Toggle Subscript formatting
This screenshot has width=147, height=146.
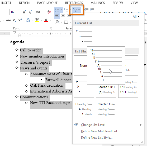click(x=14, y=20)
